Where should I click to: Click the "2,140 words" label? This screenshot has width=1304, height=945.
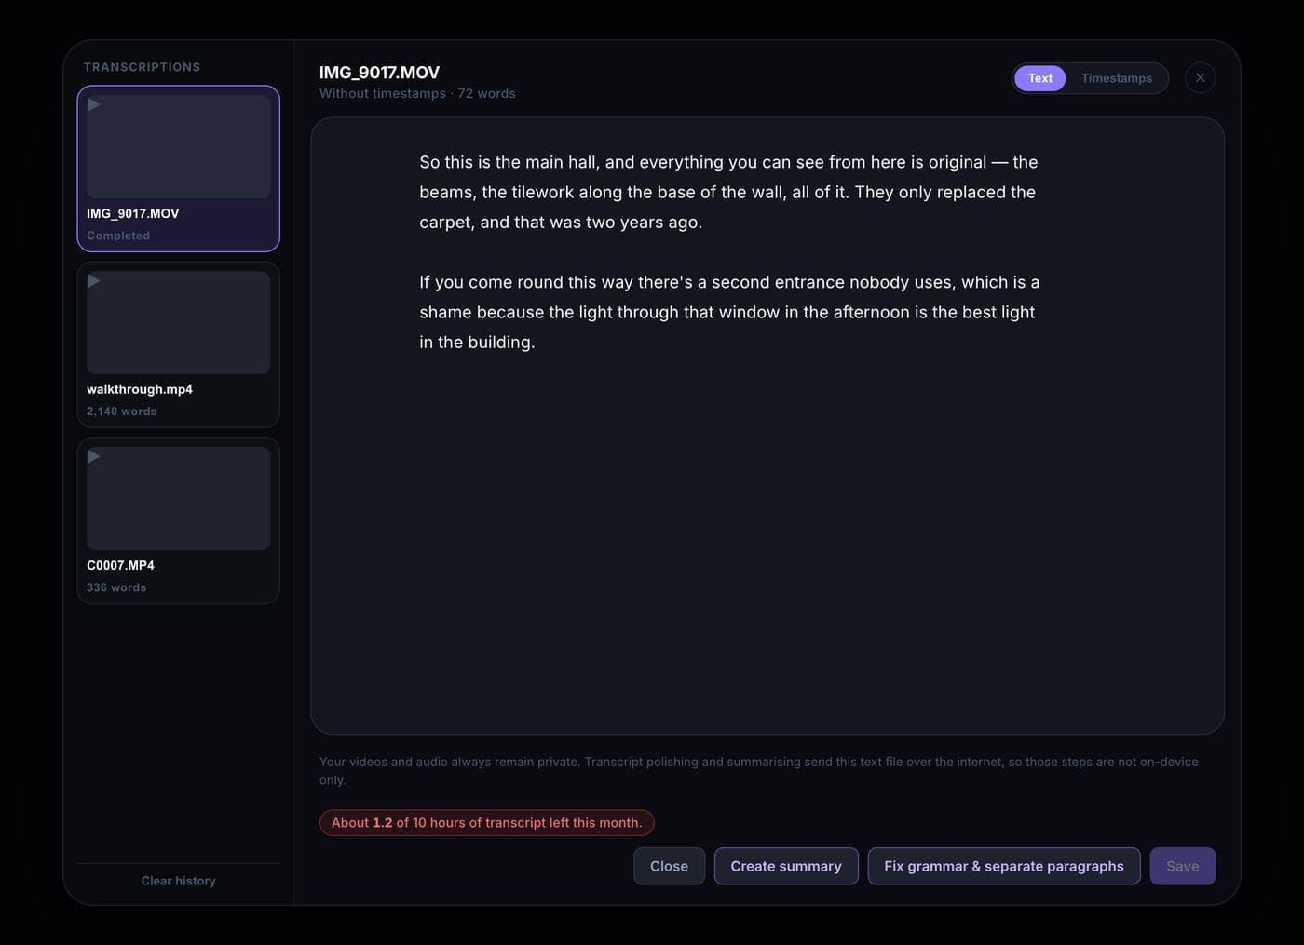pyautogui.click(x=122, y=412)
